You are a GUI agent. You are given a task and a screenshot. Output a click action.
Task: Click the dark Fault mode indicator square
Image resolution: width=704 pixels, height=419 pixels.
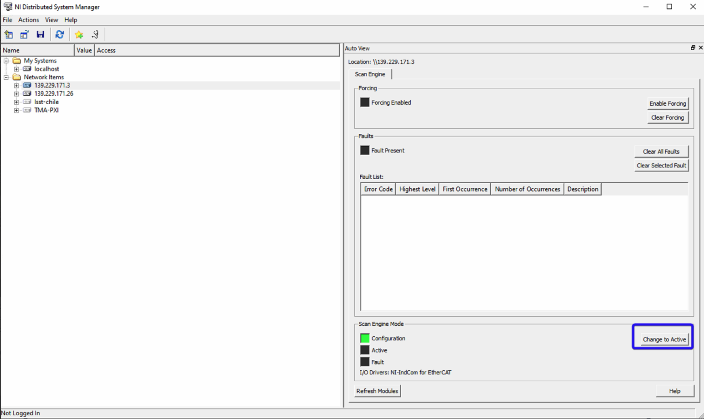pos(365,362)
